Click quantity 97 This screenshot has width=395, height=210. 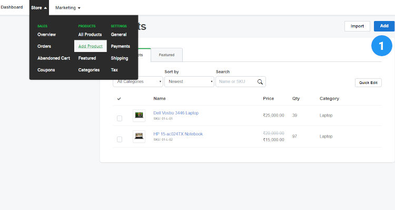point(295,136)
